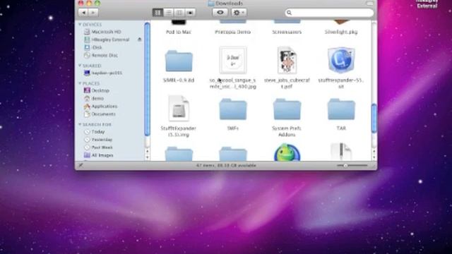
Task: Click the Pod to Mac label
Action: [x=179, y=32]
